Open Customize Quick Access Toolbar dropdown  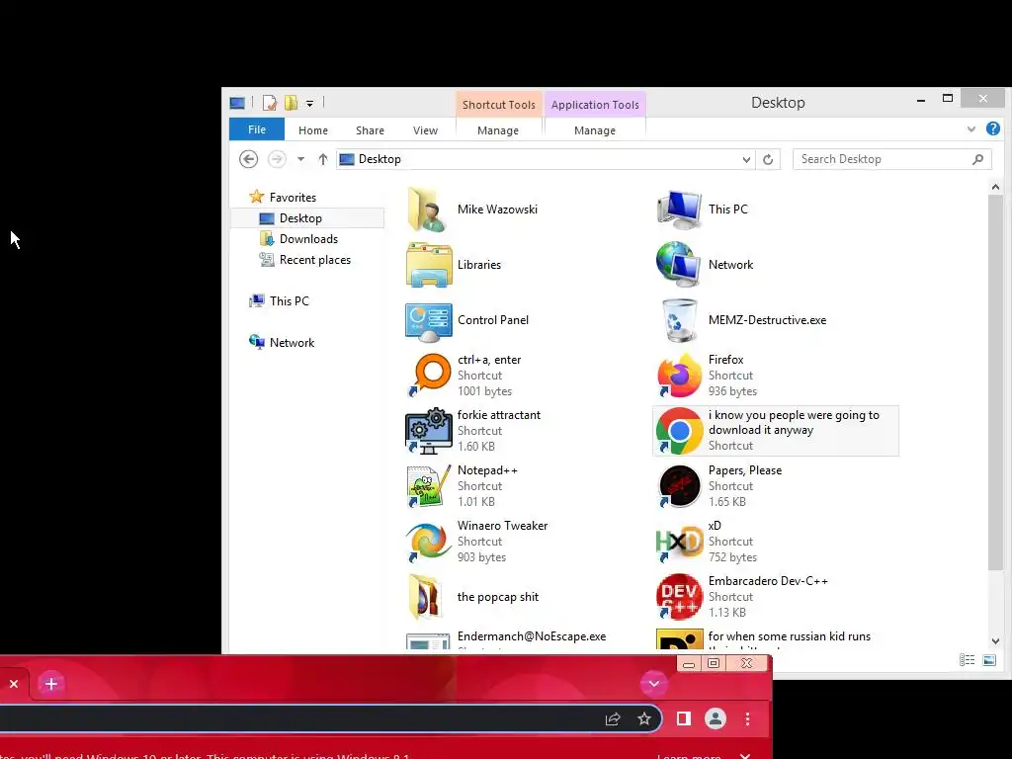309,103
